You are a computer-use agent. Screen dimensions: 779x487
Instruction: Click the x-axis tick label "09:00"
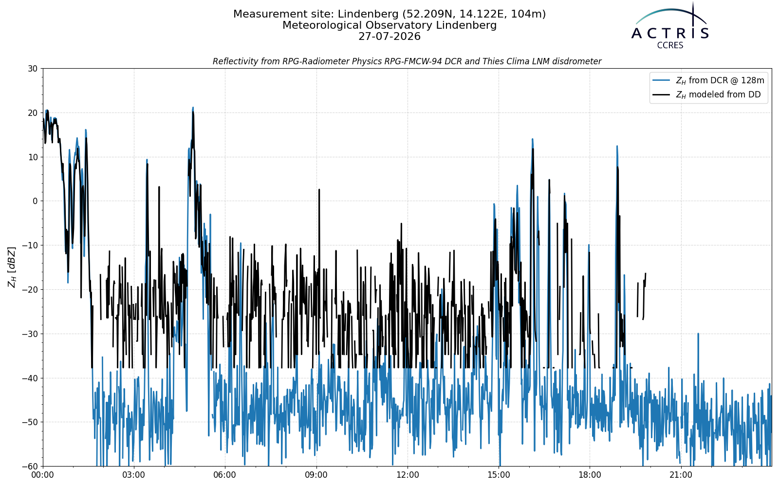point(316,475)
